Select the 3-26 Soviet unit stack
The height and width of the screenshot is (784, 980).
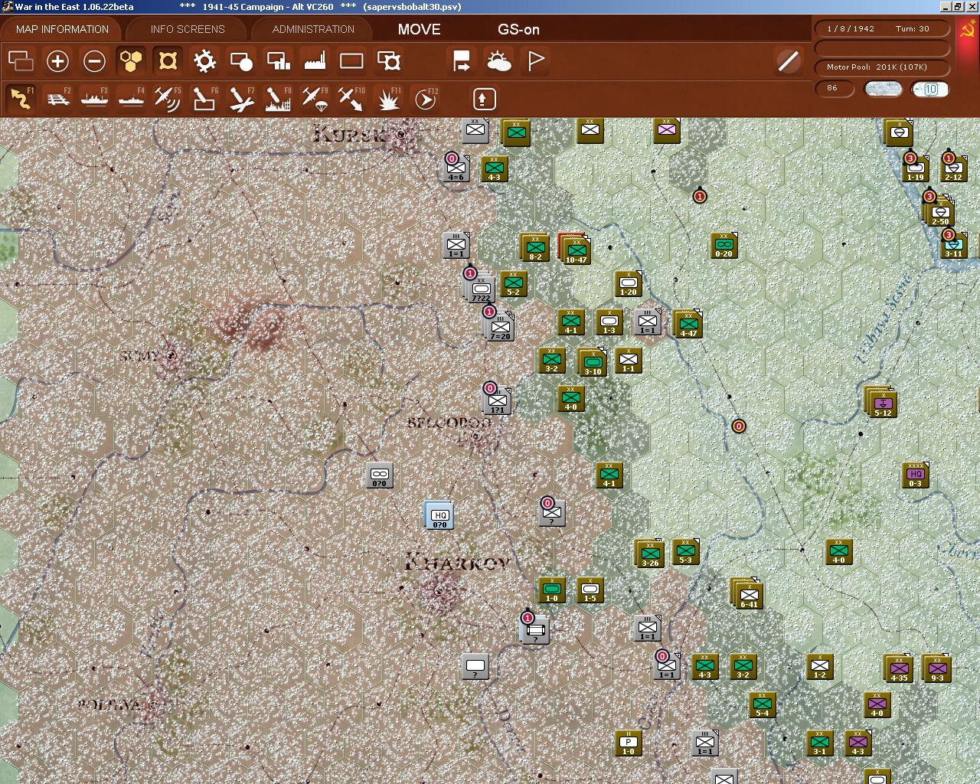650,554
